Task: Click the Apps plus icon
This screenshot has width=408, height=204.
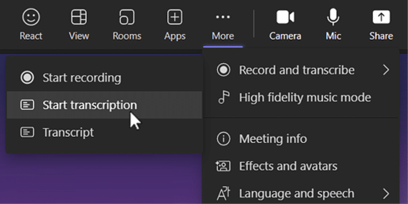Action: pyautogui.click(x=175, y=18)
